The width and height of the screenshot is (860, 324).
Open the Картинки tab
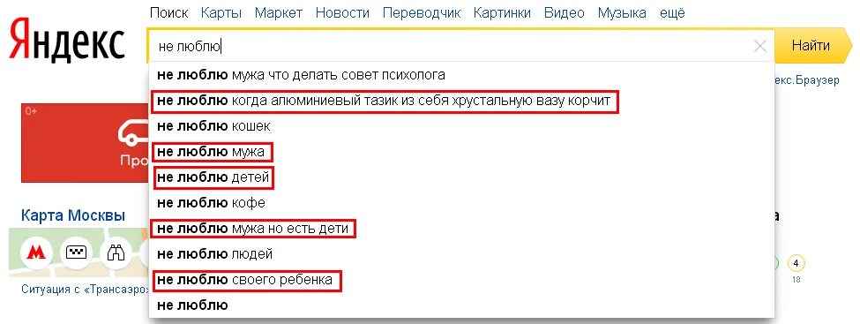[x=502, y=12]
